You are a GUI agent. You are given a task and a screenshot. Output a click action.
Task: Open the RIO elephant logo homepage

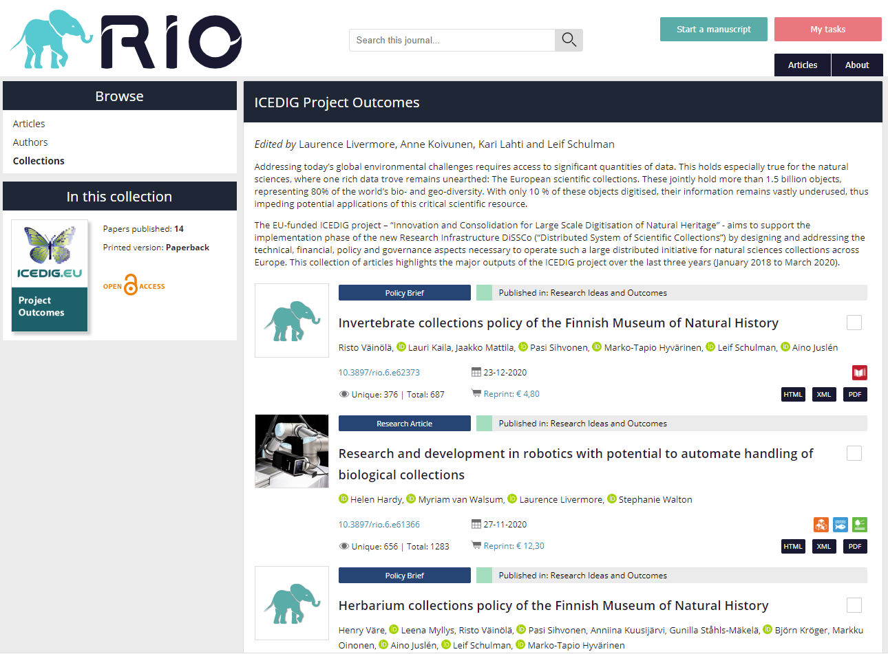[x=126, y=39]
